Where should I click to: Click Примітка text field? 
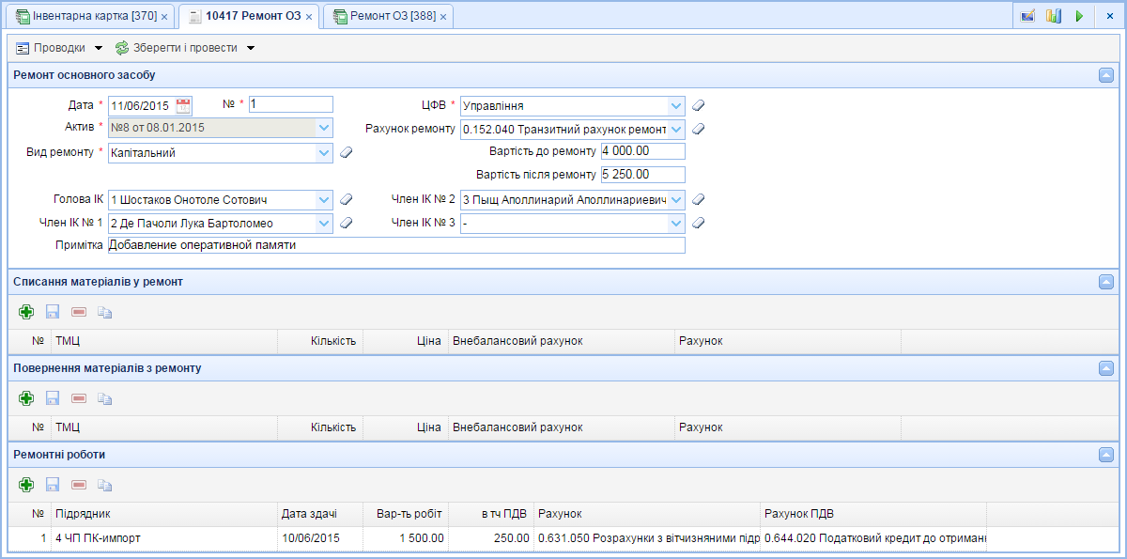pos(396,245)
